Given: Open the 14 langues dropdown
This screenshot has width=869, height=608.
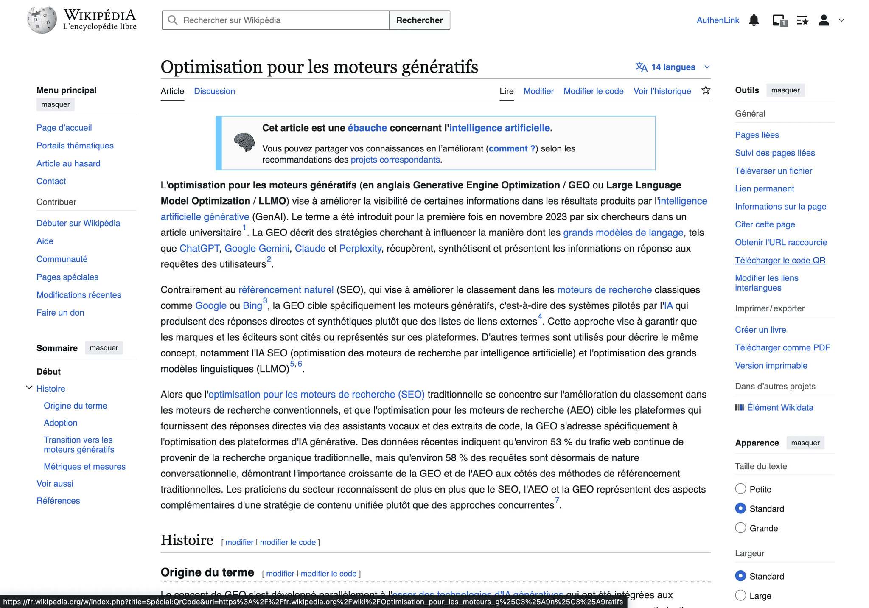Looking at the screenshot, I should click(x=673, y=67).
